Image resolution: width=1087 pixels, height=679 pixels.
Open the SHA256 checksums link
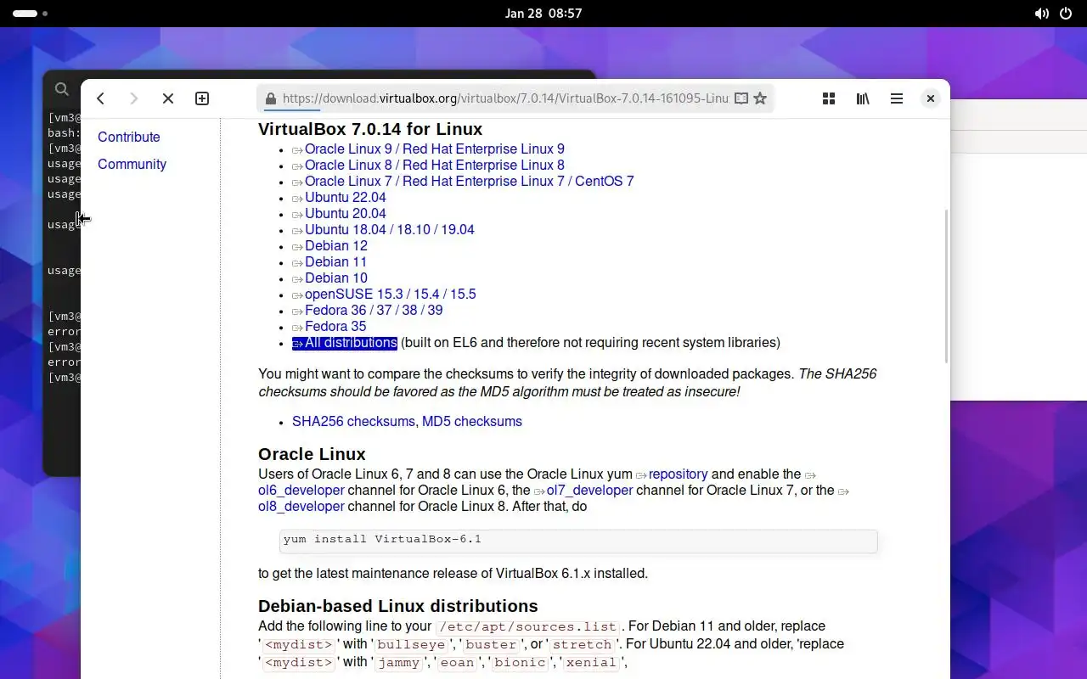pyautogui.click(x=353, y=422)
